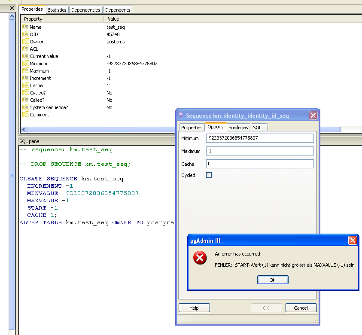The width and height of the screenshot is (362, 335).
Task: Click the Current value property icon
Action: click(x=25, y=56)
